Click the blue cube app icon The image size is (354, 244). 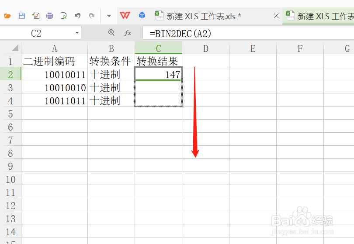pyautogui.click(x=142, y=16)
